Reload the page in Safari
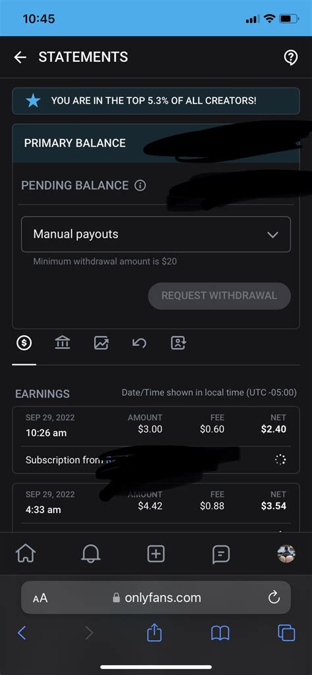The image size is (312, 675). (274, 597)
